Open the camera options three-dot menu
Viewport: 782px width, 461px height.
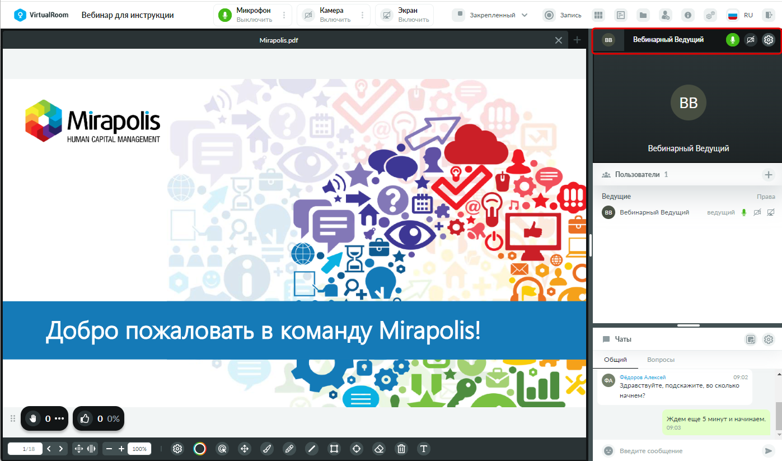pos(363,15)
